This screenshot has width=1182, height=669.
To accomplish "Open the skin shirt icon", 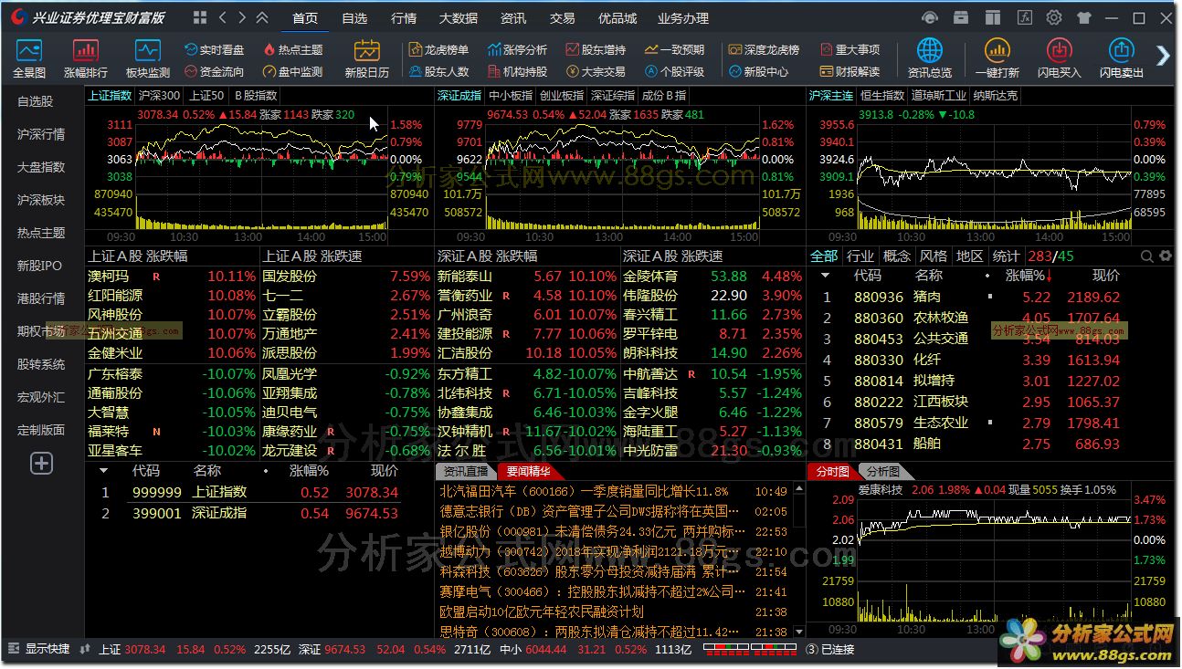I will point(1084,17).
